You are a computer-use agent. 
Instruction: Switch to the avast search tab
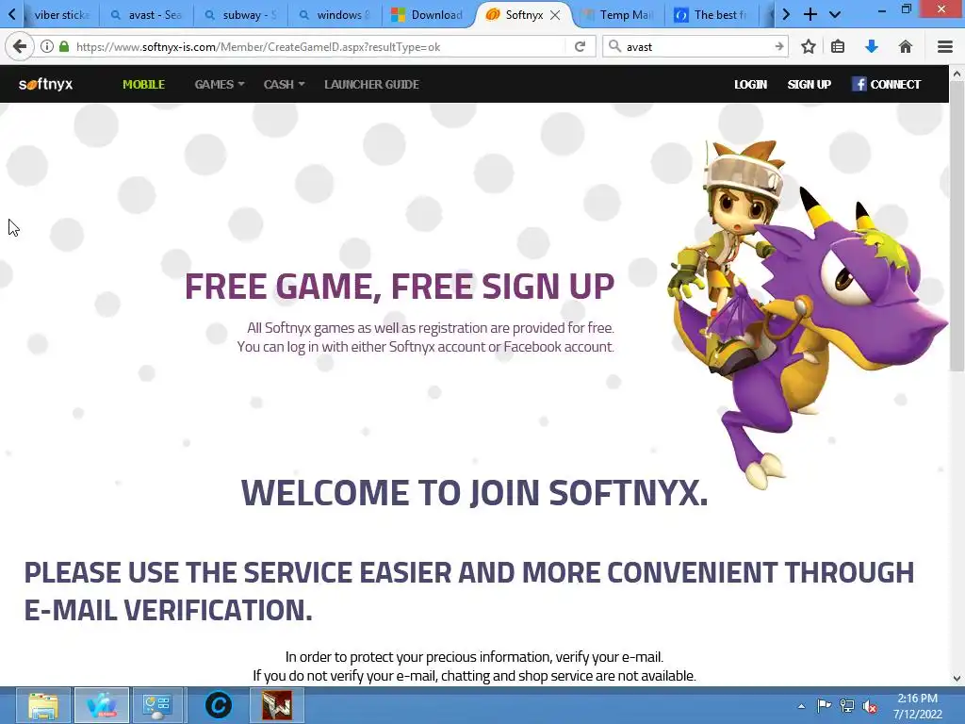146,15
